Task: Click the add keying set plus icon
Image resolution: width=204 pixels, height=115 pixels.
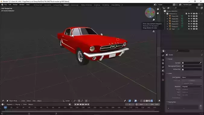Action: pyautogui.click(x=201, y=106)
